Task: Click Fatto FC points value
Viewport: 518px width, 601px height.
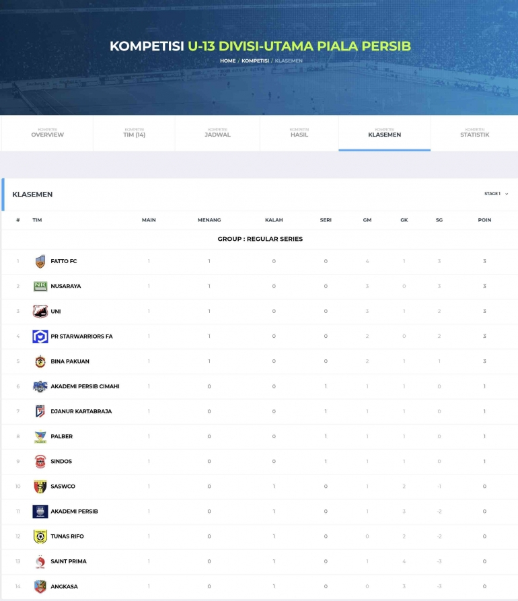Action: click(484, 261)
